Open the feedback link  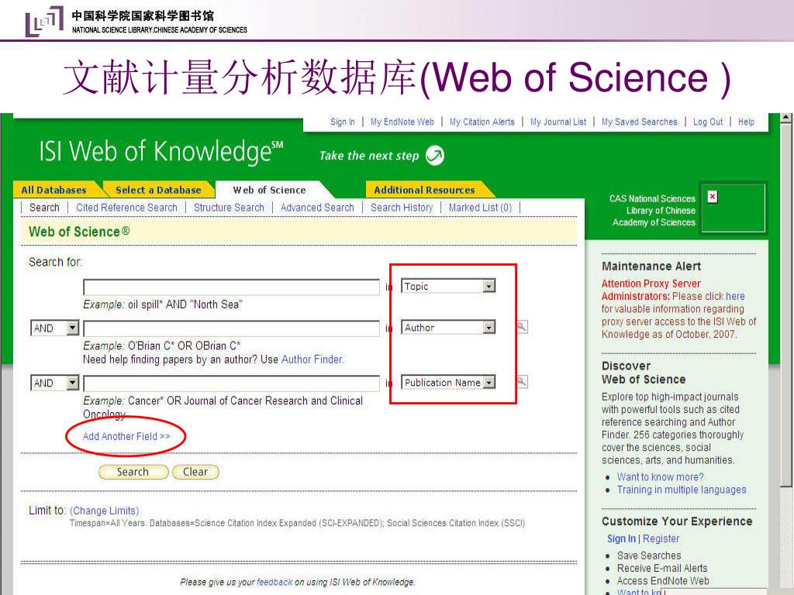click(x=274, y=583)
